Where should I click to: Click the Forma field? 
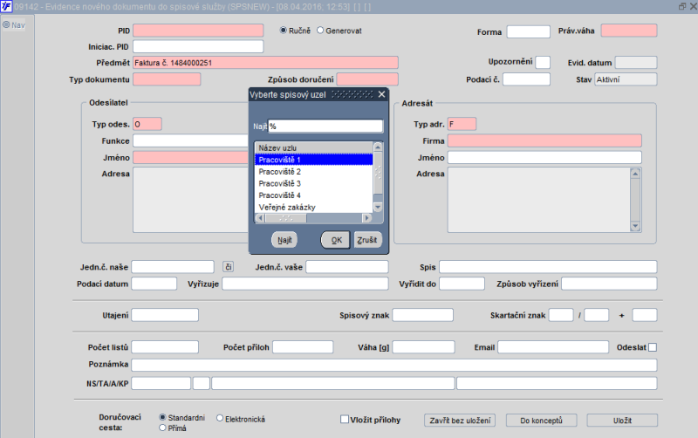pos(529,31)
